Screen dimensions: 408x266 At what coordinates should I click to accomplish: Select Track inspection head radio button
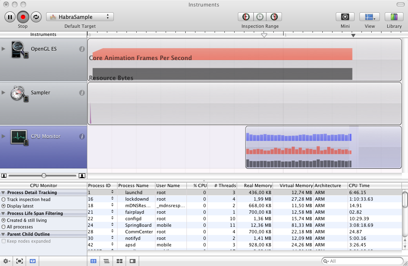tap(4, 199)
